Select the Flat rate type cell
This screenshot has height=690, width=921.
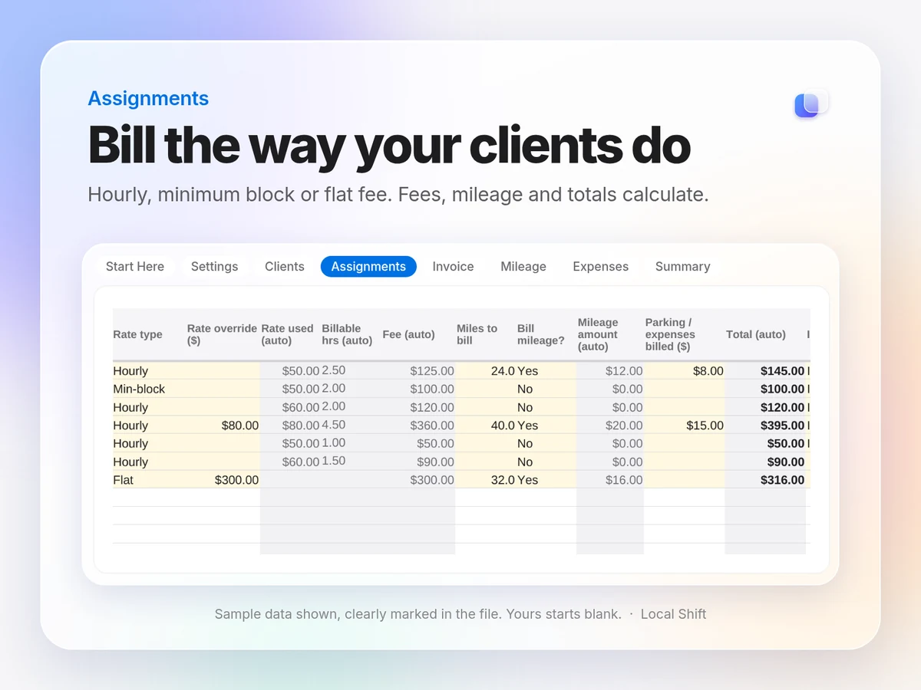point(149,480)
